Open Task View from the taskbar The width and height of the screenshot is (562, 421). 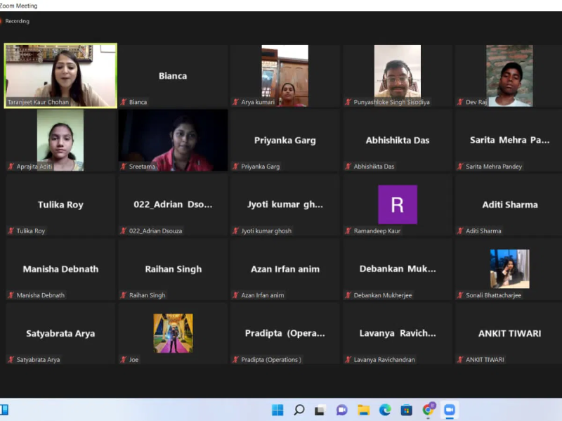tap(320, 410)
